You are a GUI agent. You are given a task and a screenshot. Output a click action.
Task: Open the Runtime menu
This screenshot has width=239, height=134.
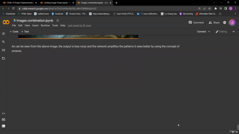[45, 26]
